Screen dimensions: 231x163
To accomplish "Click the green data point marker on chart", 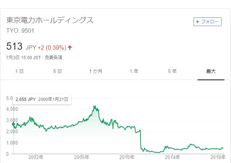I will pos(13,124).
